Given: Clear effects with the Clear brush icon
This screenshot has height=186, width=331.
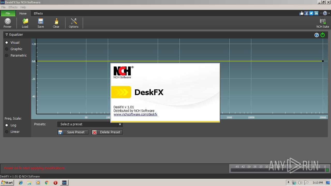Looking at the screenshot, I should [56, 23].
